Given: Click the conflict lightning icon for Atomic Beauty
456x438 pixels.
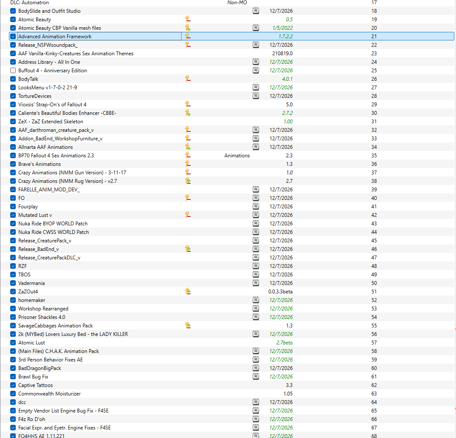Looking at the screenshot, I should click(188, 20).
